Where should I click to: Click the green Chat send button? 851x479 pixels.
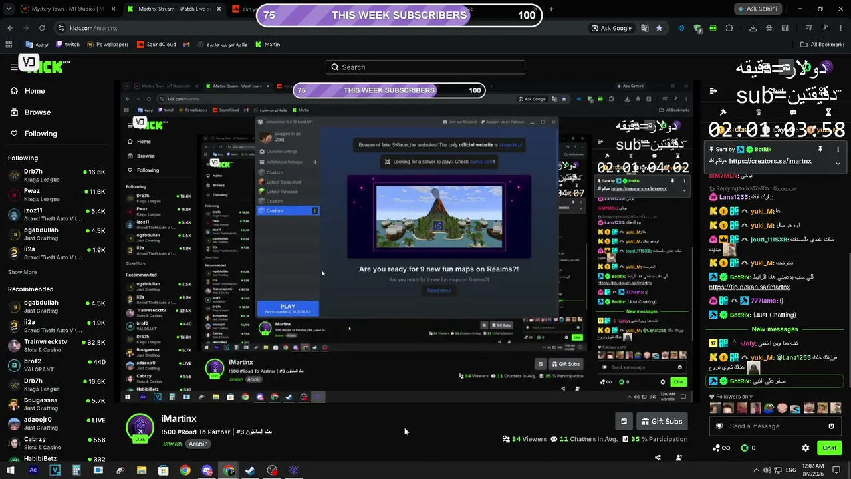[x=830, y=448]
